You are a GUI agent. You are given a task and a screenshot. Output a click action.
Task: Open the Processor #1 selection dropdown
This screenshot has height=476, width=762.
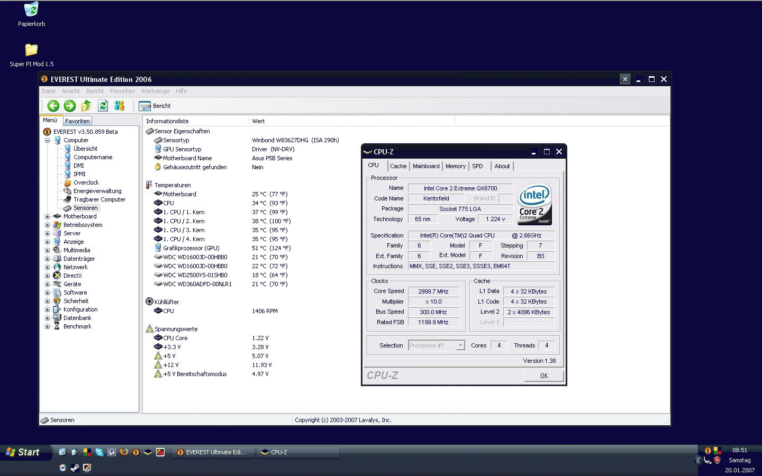point(460,345)
